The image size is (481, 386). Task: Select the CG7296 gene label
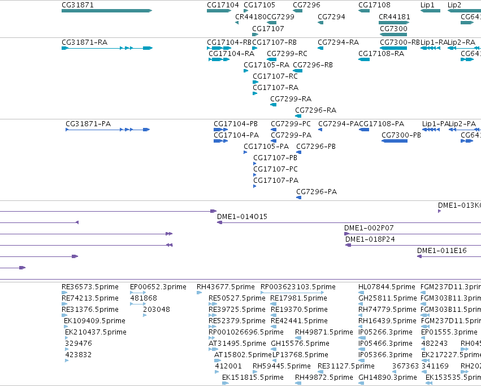pyautogui.click(x=306, y=5)
